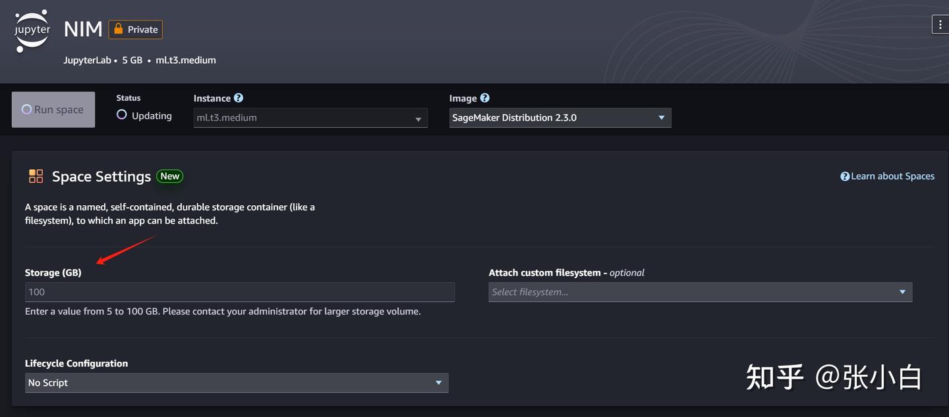Open the three-dot options menu
The image size is (949, 417).
point(940,24)
